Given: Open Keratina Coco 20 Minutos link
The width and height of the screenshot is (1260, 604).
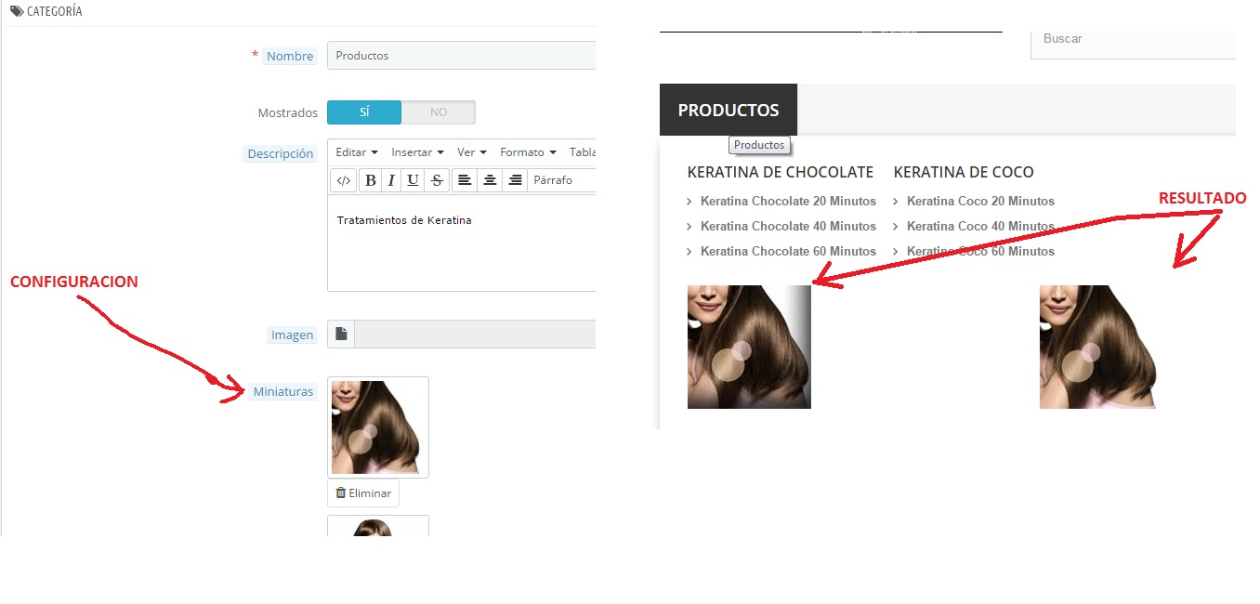Looking at the screenshot, I should (980, 201).
